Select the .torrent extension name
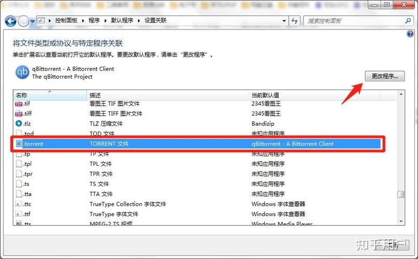The image size is (418, 259). [33, 143]
